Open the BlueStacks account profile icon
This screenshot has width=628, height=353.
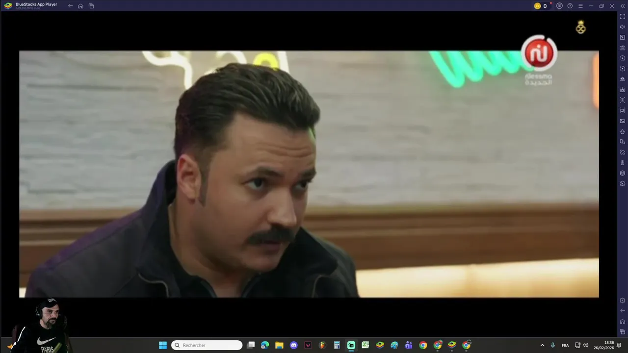tap(559, 6)
